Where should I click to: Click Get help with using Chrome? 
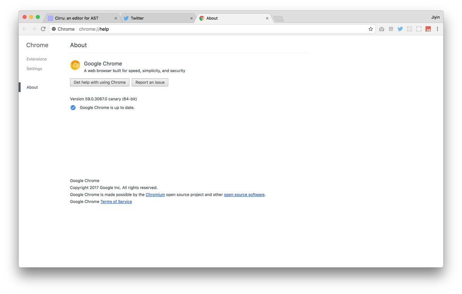click(100, 82)
